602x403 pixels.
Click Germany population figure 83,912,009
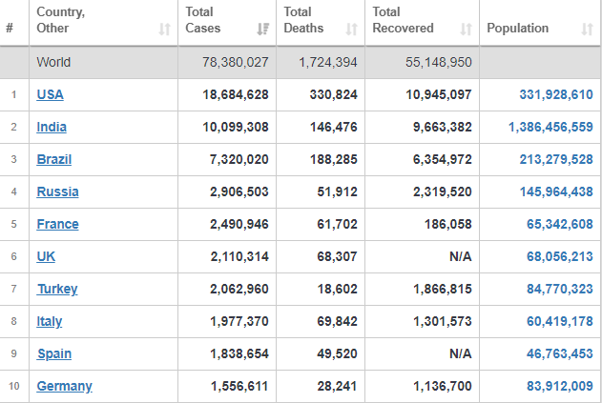(x=560, y=386)
